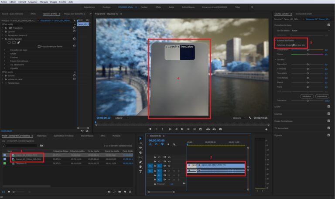Viewport: 335px width, 199px height.
Task: Select the Hand tool
Action: (x=140, y=167)
